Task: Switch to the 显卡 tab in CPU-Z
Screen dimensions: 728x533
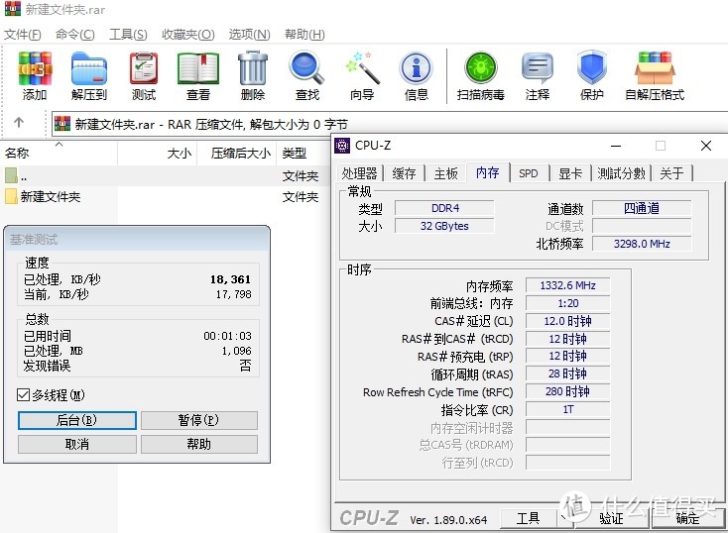Action: click(570, 173)
